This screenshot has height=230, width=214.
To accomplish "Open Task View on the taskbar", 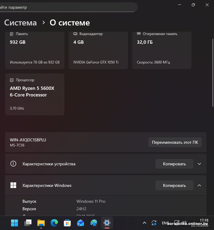I will coord(28,223).
